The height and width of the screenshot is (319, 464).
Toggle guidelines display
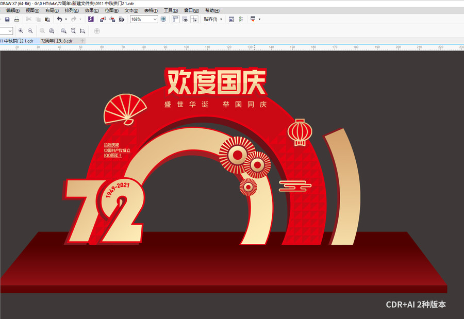194,19
